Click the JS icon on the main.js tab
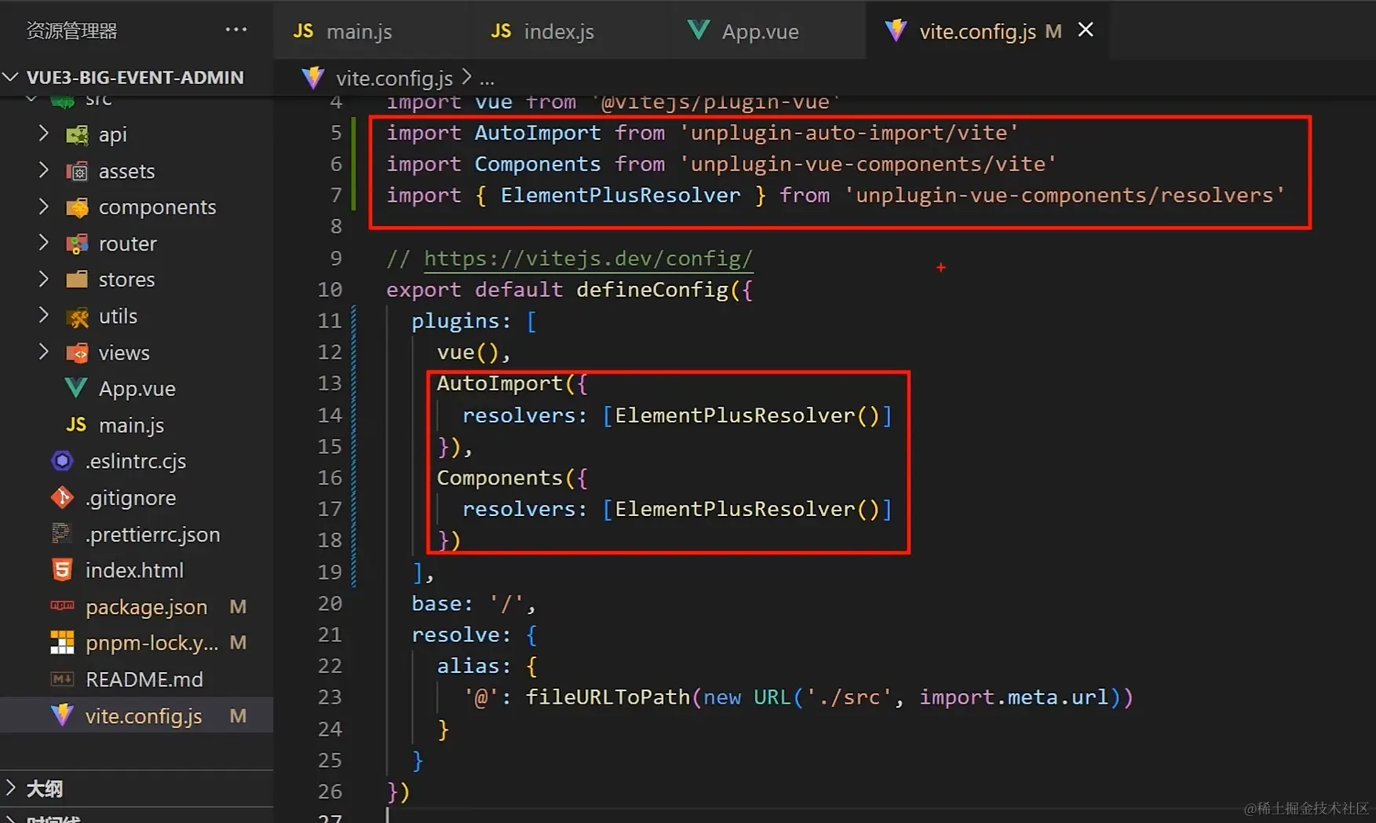 tap(303, 31)
